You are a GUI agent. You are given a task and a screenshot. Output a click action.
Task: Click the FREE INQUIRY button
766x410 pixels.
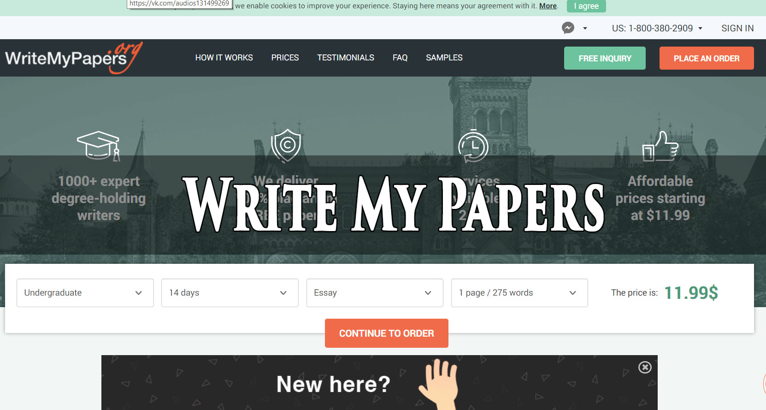[x=605, y=58]
